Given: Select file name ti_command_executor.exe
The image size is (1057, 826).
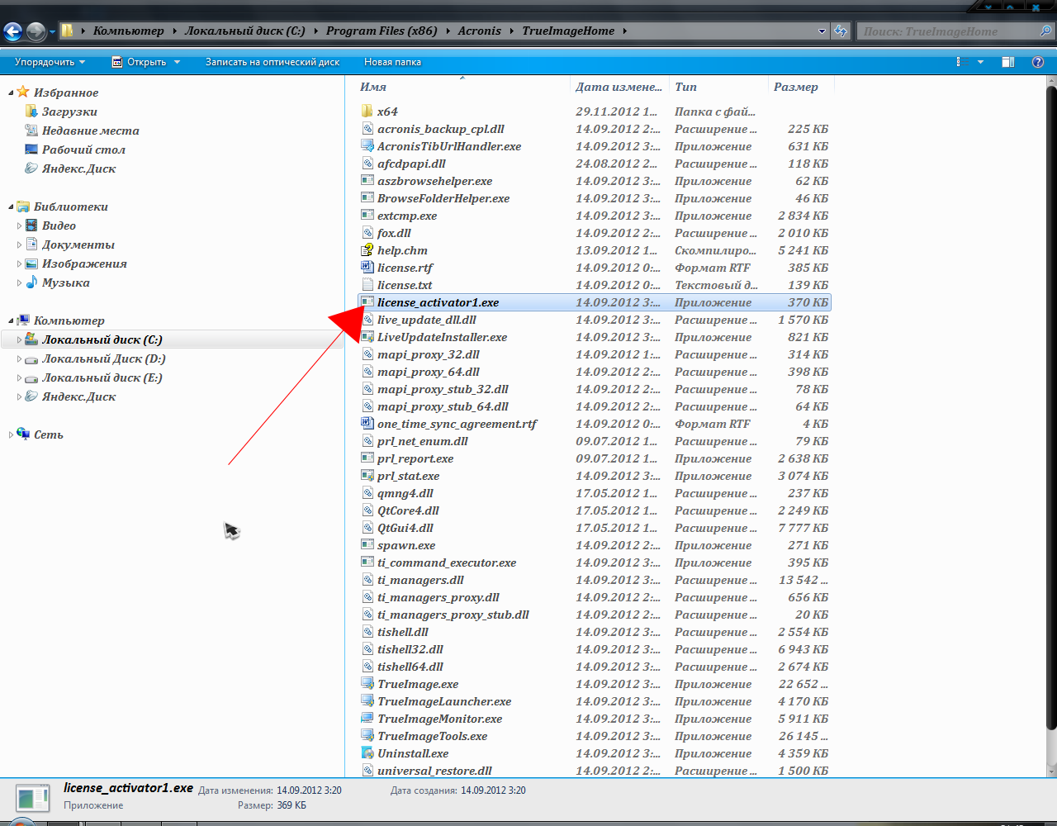Looking at the screenshot, I should tap(447, 563).
